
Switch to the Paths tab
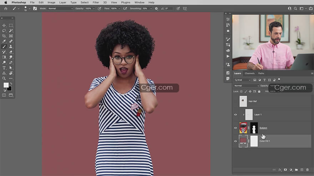coord(261,73)
